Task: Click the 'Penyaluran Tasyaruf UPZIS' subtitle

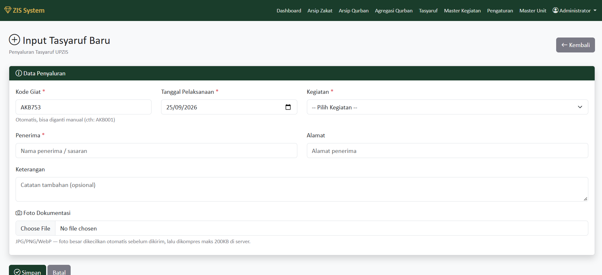Action: [39, 52]
